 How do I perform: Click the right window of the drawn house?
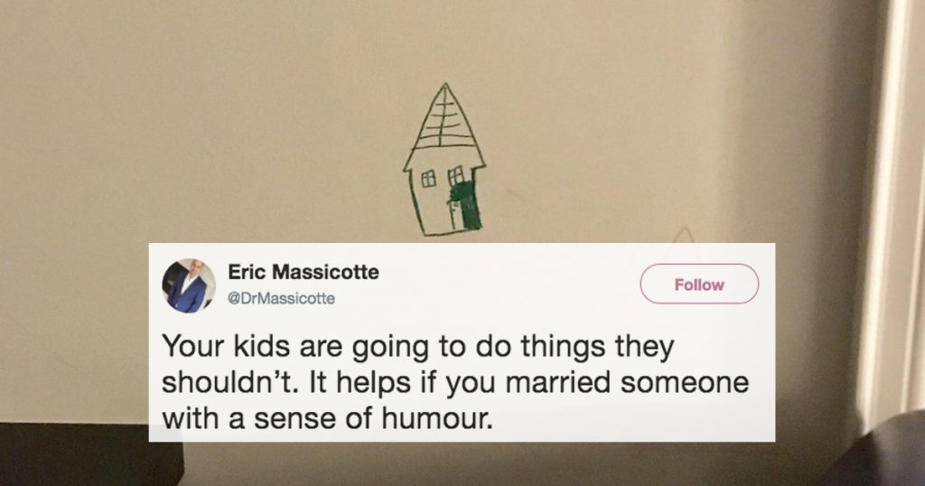tap(456, 174)
